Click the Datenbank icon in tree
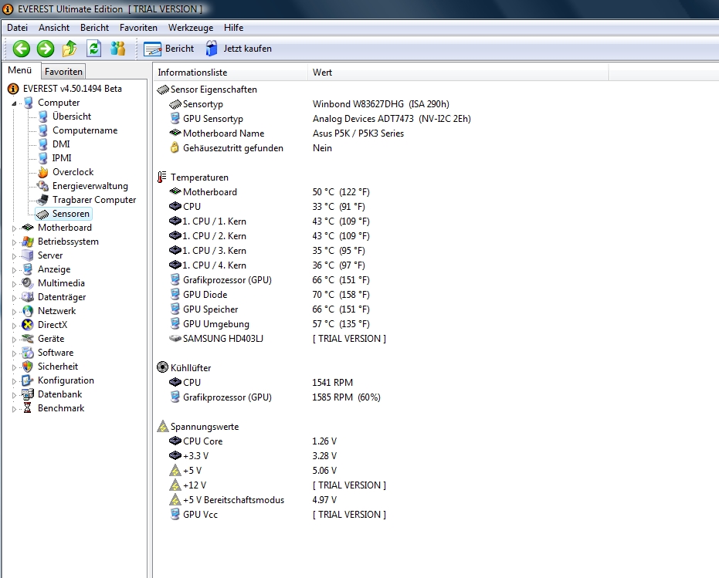This screenshot has height=578, width=719. point(28,394)
